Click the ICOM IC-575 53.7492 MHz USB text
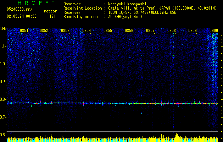 (142, 12)
